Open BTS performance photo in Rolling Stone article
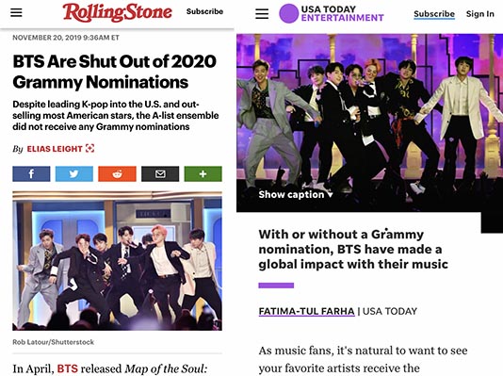This screenshot has width=503, height=376. pyautogui.click(x=117, y=261)
